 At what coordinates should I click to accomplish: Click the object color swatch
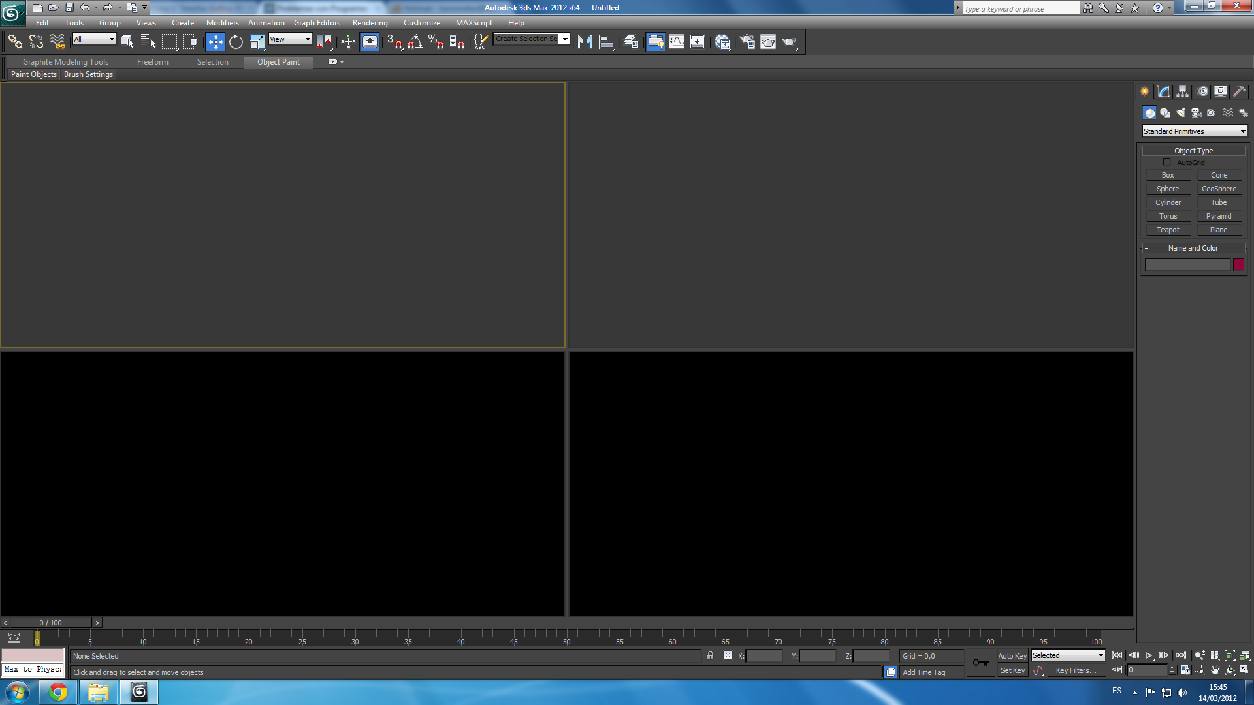coord(1238,264)
